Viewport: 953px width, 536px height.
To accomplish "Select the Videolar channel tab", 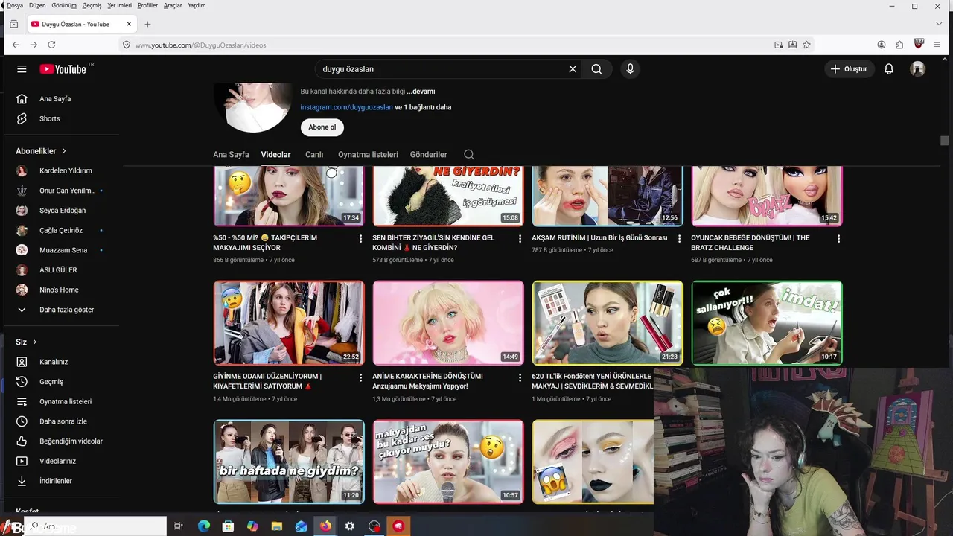I will 275,155.
